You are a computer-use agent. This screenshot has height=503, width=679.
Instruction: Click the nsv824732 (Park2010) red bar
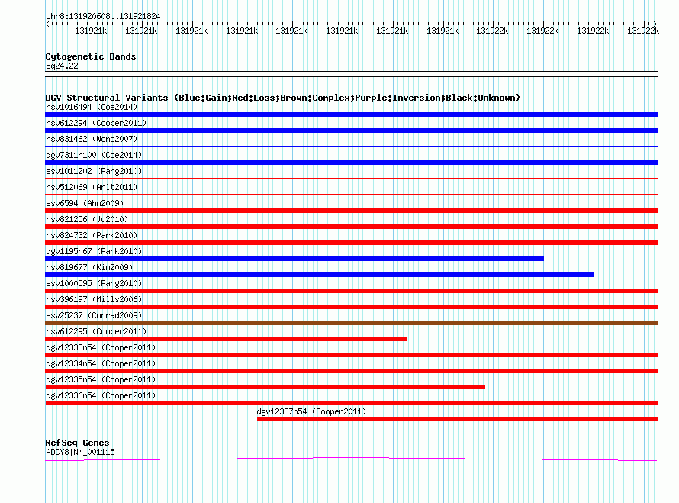(351, 243)
